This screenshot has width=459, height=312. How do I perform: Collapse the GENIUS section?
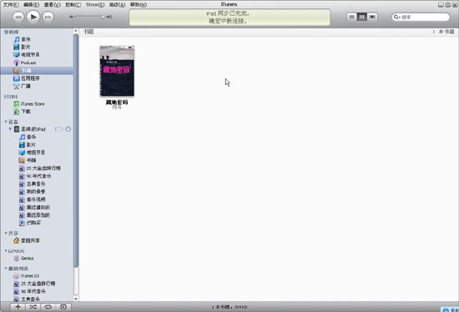click(x=6, y=251)
